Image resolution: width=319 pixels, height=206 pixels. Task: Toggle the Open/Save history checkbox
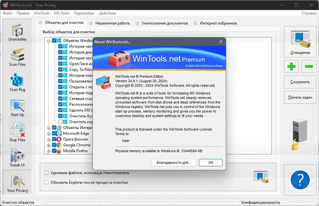(x=60, y=64)
